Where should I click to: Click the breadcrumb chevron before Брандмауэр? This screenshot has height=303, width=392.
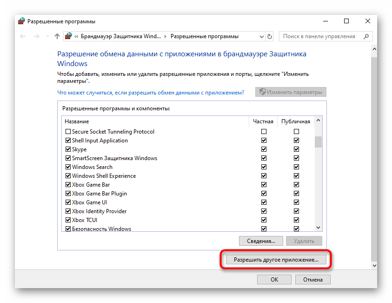coord(76,36)
